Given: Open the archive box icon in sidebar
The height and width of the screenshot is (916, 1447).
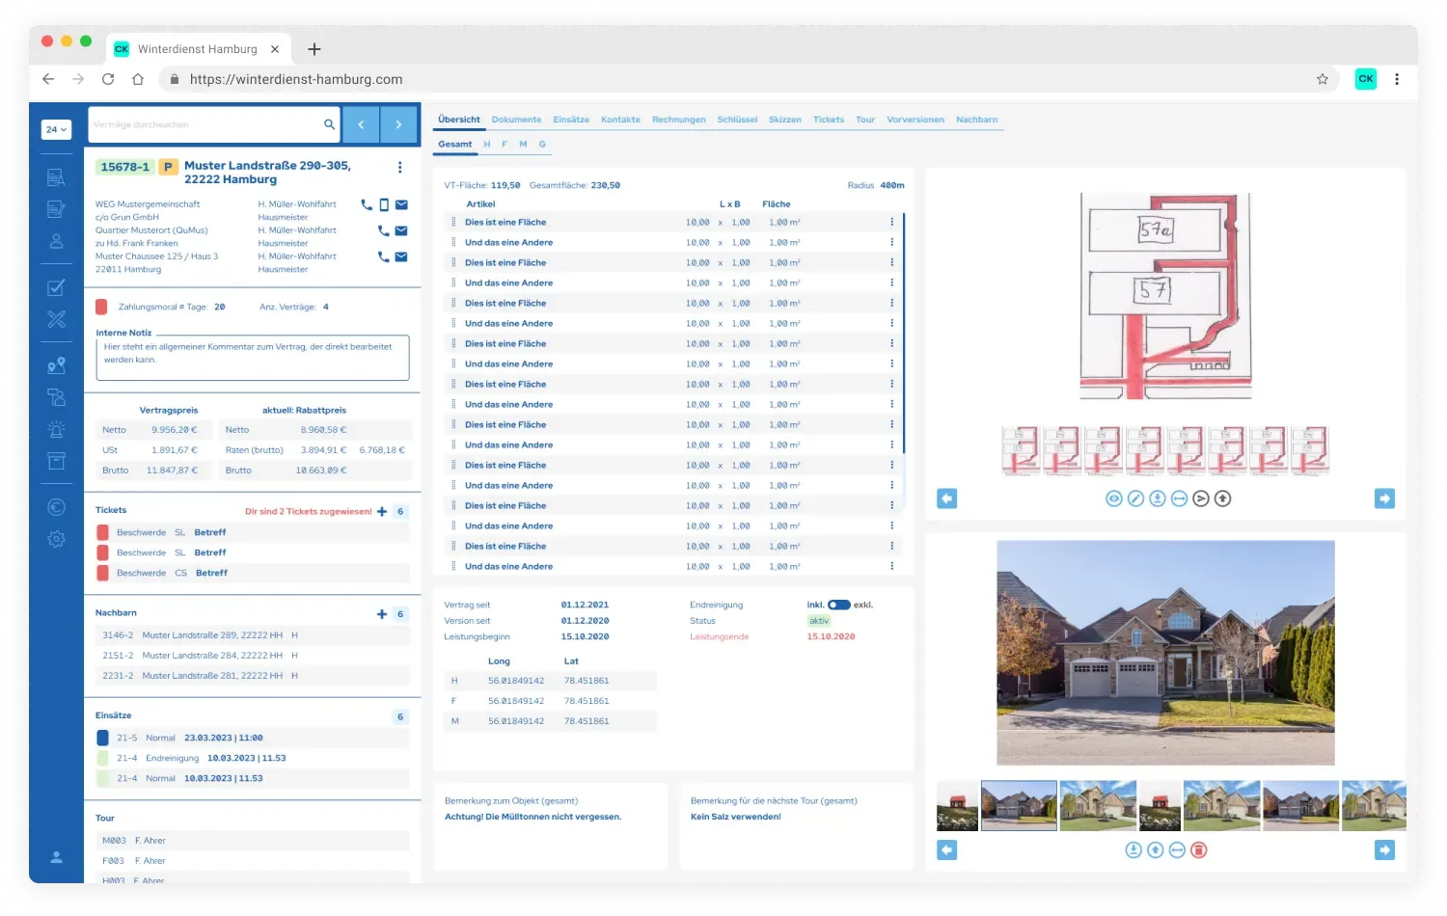Looking at the screenshot, I should [57, 461].
